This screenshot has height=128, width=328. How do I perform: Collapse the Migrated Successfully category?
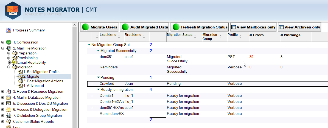pos(98,51)
